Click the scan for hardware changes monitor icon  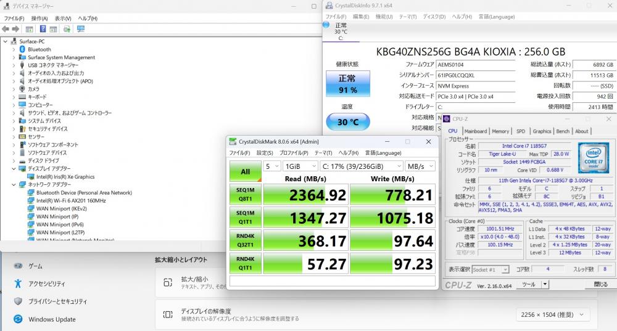click(81, 29)
